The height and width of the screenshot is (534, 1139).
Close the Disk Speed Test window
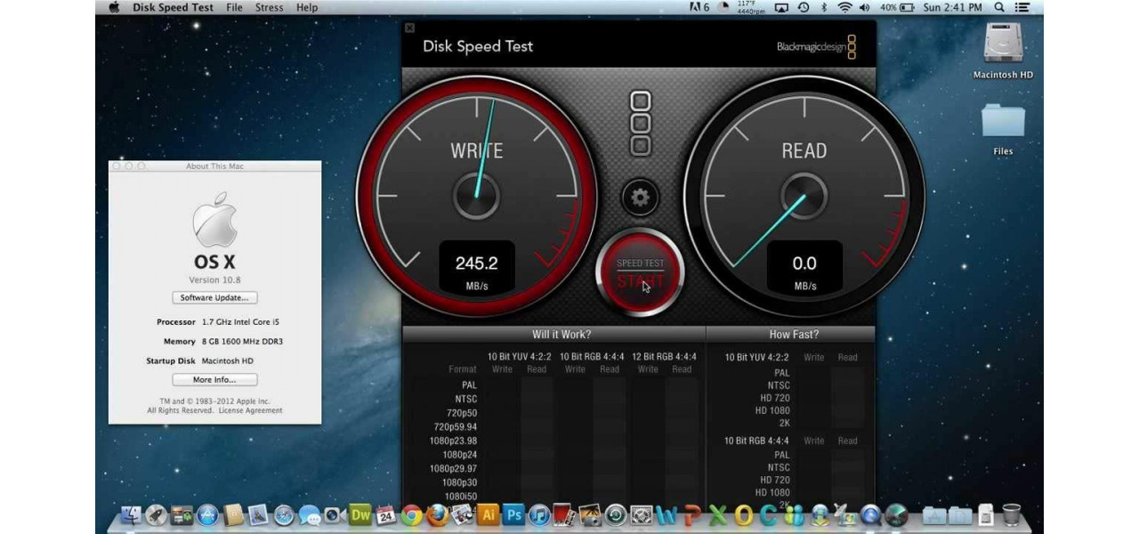click(409, 28)
